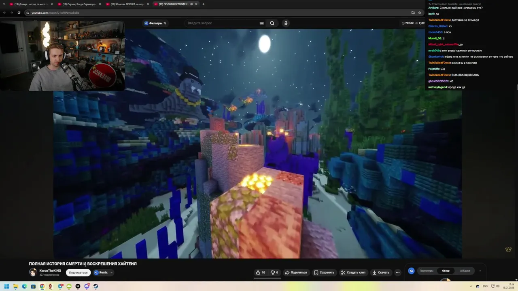Screen dimensions: 518x291
Task: Open the volume control in the system tray
Action: click(x=498, y=286)
